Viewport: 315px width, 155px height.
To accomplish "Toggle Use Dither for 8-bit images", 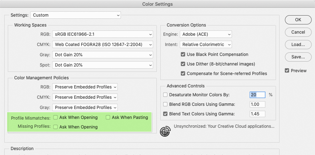I will point(183,64).
